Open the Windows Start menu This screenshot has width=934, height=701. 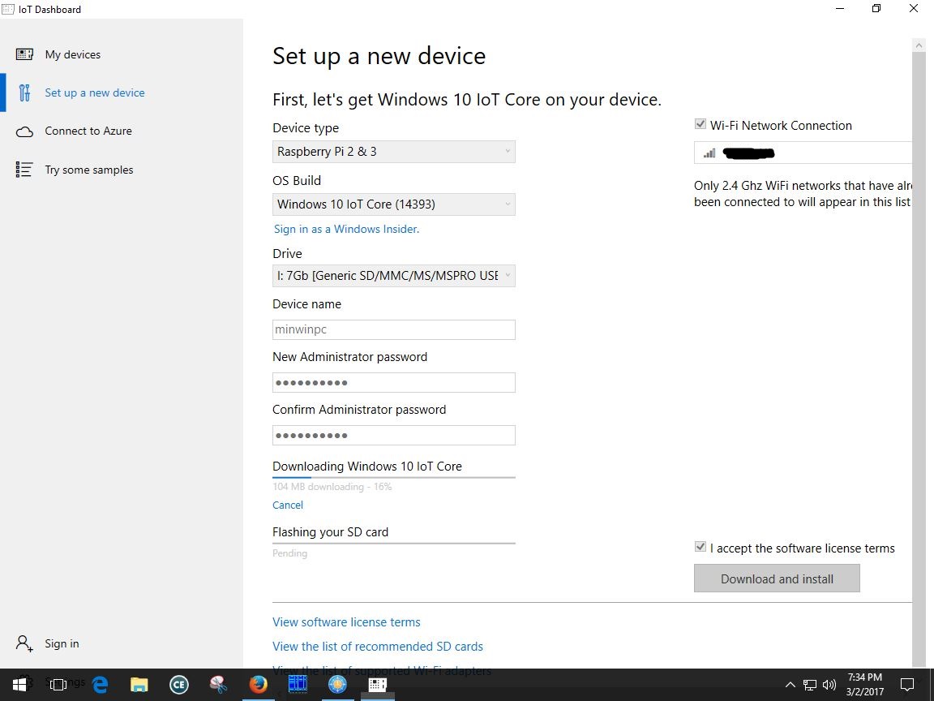(x=19, y=684)
